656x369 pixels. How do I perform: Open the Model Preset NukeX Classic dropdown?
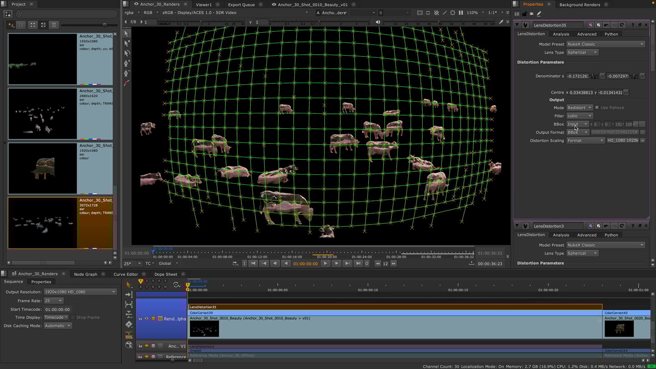[x=606, y=44]
